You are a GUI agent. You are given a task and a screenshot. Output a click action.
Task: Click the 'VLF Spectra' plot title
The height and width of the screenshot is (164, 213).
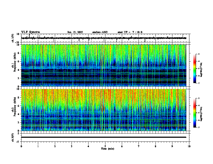(31, 32)
